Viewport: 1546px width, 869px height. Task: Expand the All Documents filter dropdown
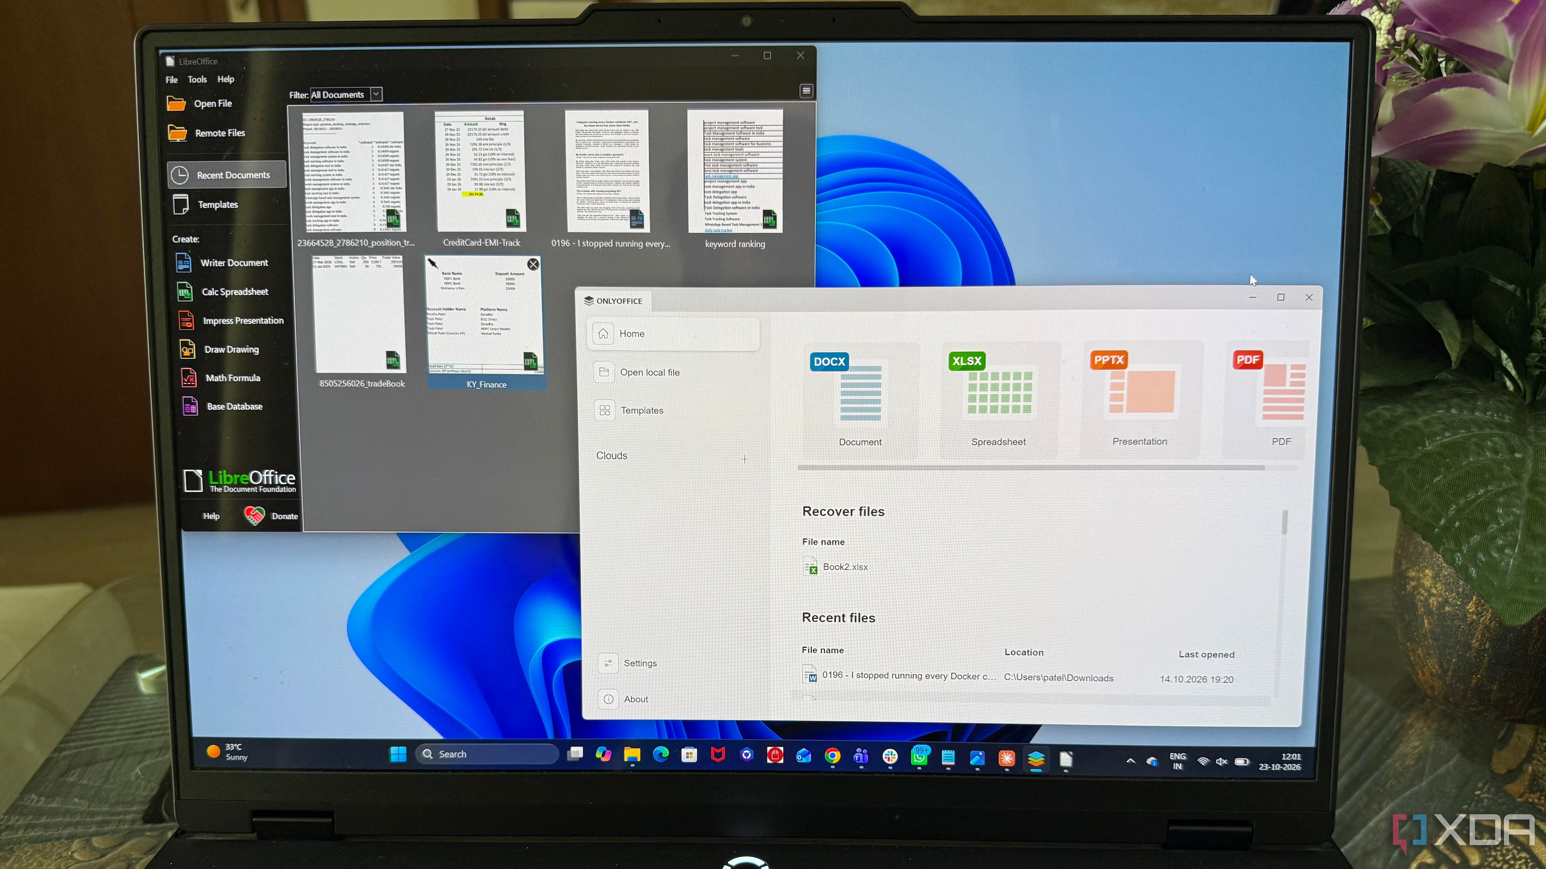tap(376, 94)
